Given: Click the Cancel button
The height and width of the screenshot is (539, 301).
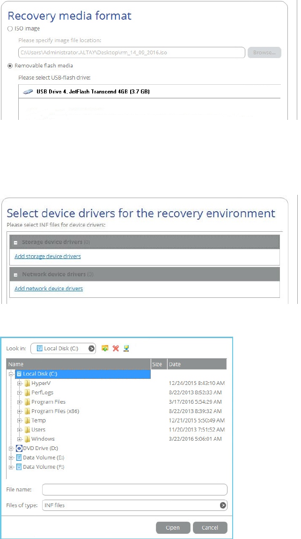Looking at the screenshot, I should point(210,527).
